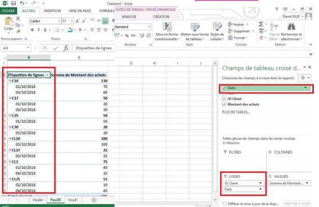Select column H header
The height and width of the screenshot is (207, 319).
(x=155, y=63)
